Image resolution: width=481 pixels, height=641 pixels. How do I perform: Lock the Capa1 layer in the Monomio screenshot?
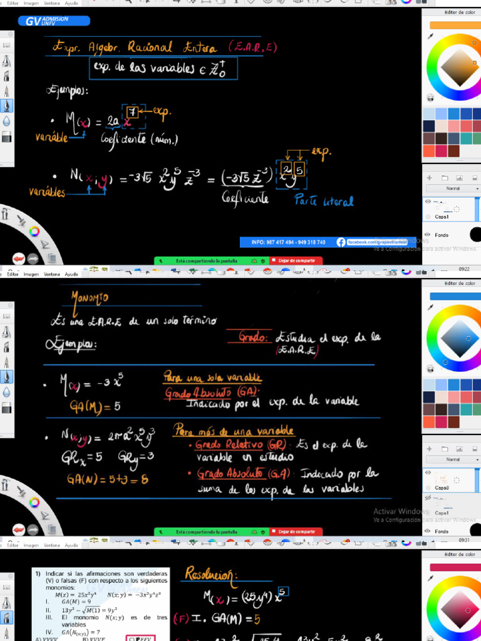tap(428, 513)
